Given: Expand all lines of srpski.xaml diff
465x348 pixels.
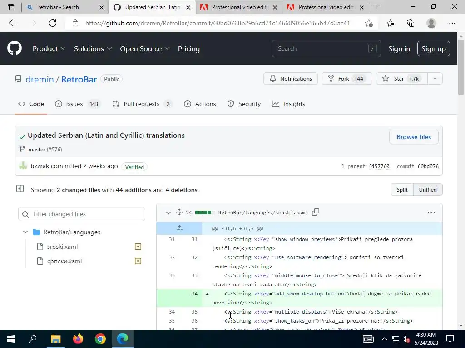Looking at the screenshot, I should click(x=179, y=212).
